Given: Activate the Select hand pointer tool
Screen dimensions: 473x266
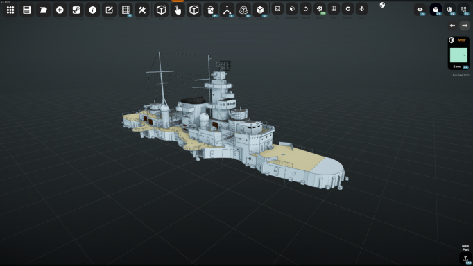Looking at the screenshot, I should click(178, 10).
